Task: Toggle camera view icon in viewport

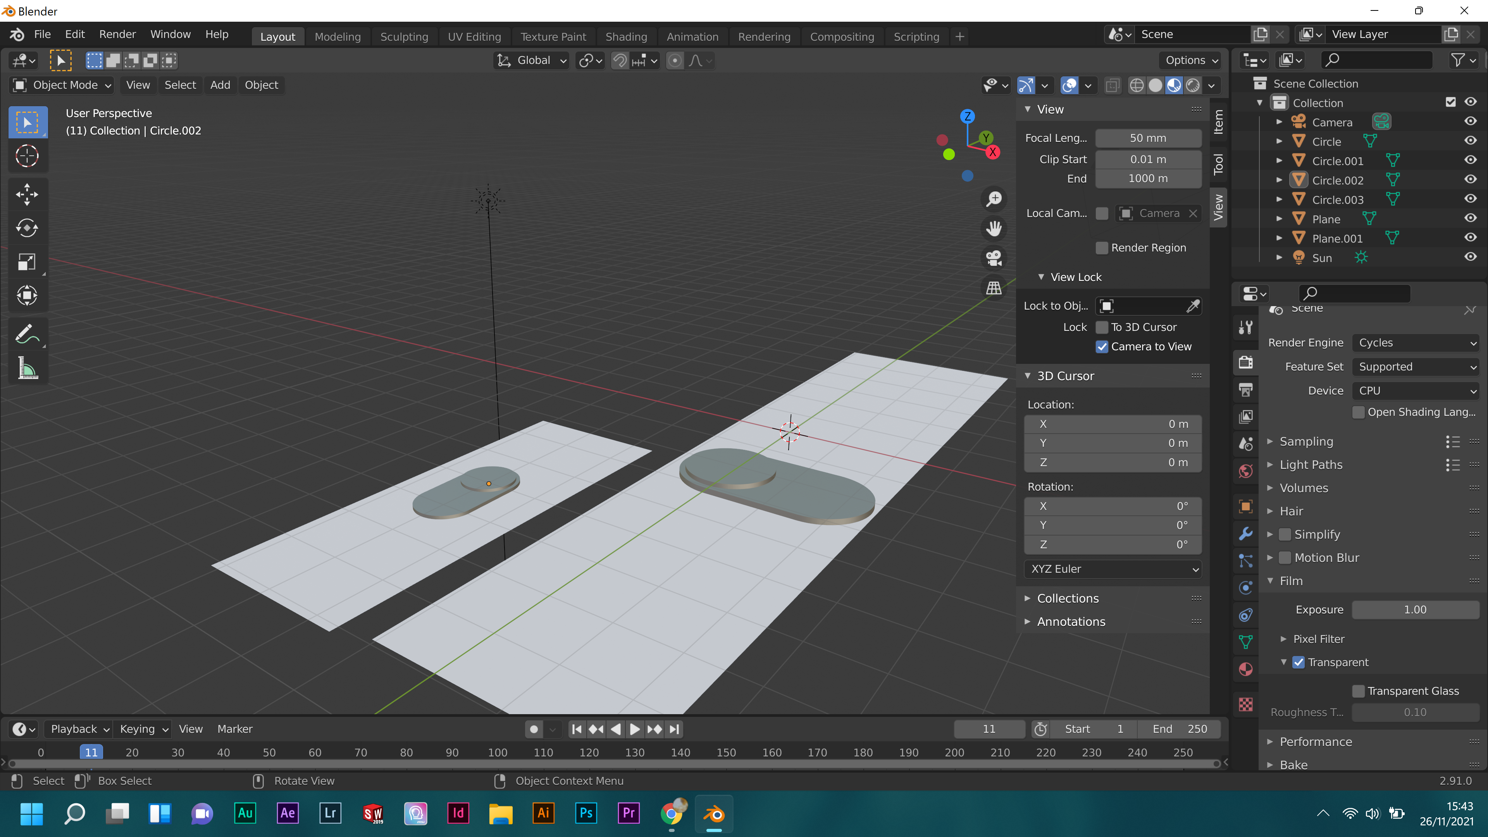Action: (994, 258)
